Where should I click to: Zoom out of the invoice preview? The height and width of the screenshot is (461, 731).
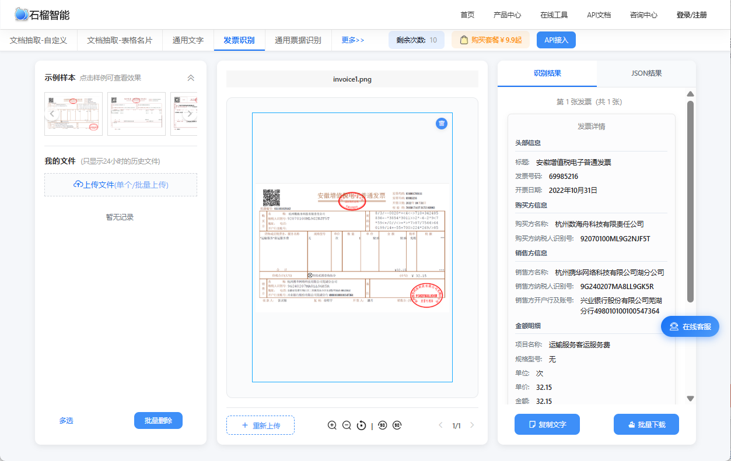pyautogui.click(x=347, y=425)
